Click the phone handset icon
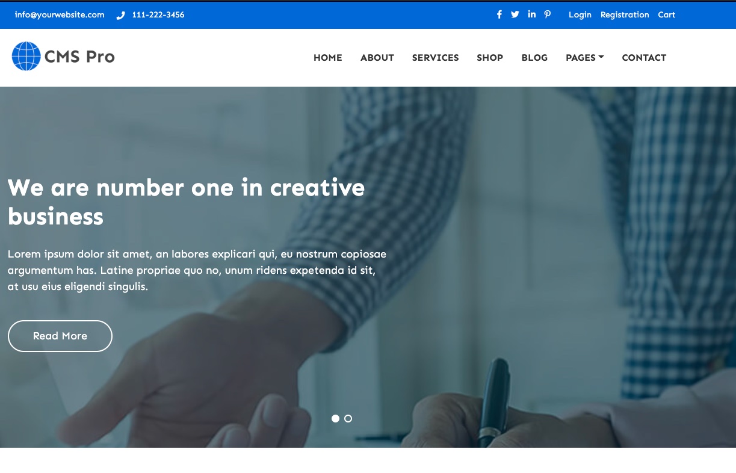The width and height of the screenshot is (736, 473). coord(120,15)
